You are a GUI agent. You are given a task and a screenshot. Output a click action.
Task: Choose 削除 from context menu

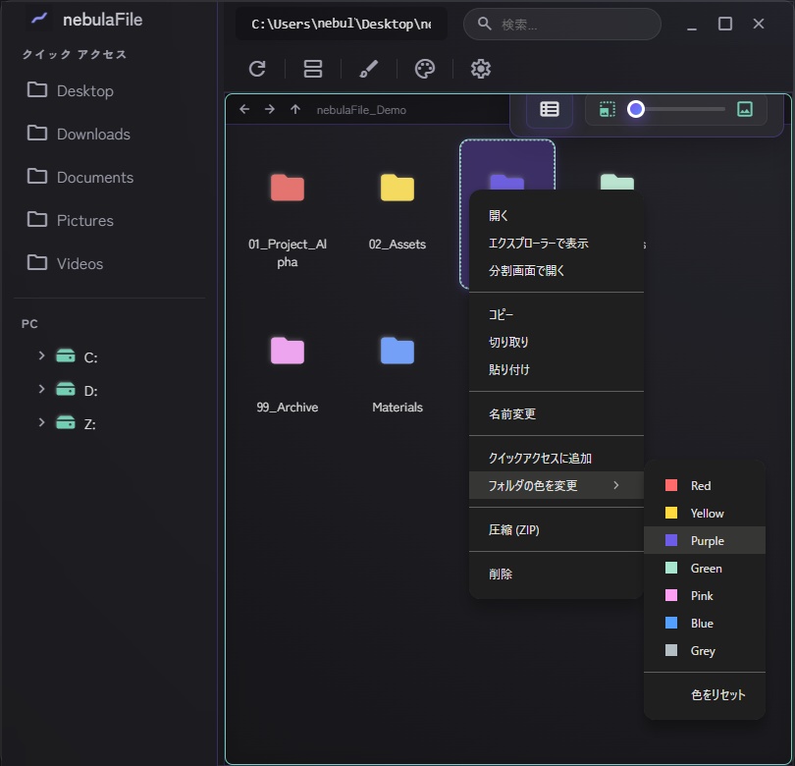(556, 574)
